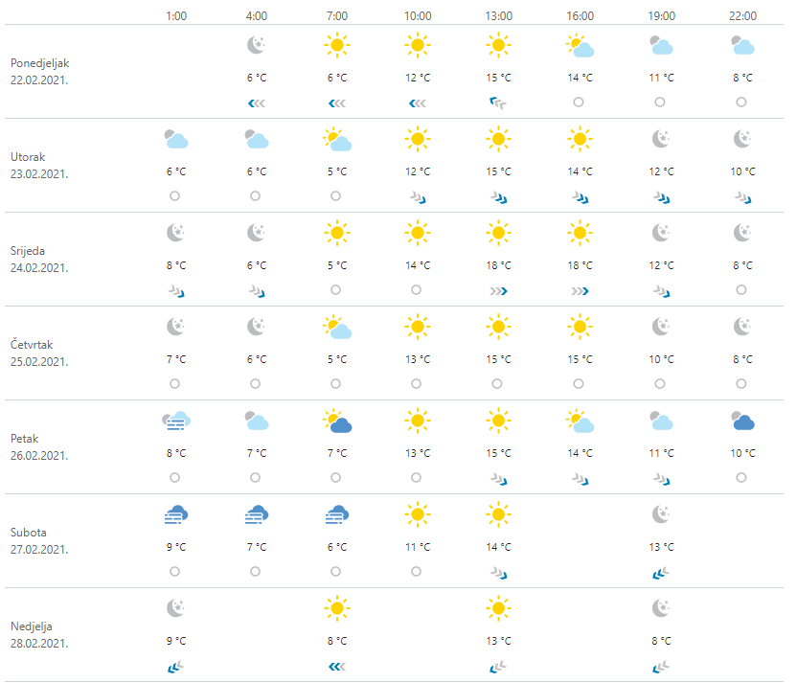Click the calm wind circle for Utorak 1:00
797x683 pixels.
174,196
